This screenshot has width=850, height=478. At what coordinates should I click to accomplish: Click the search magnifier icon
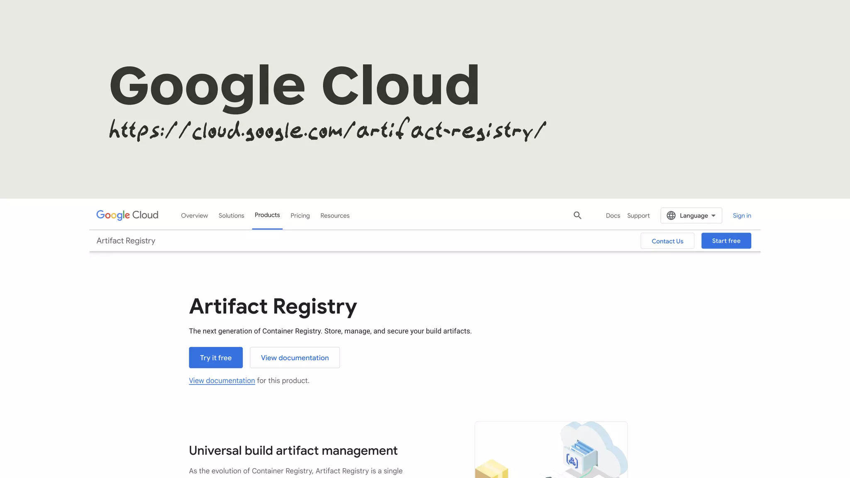click(x=577, y=215)
